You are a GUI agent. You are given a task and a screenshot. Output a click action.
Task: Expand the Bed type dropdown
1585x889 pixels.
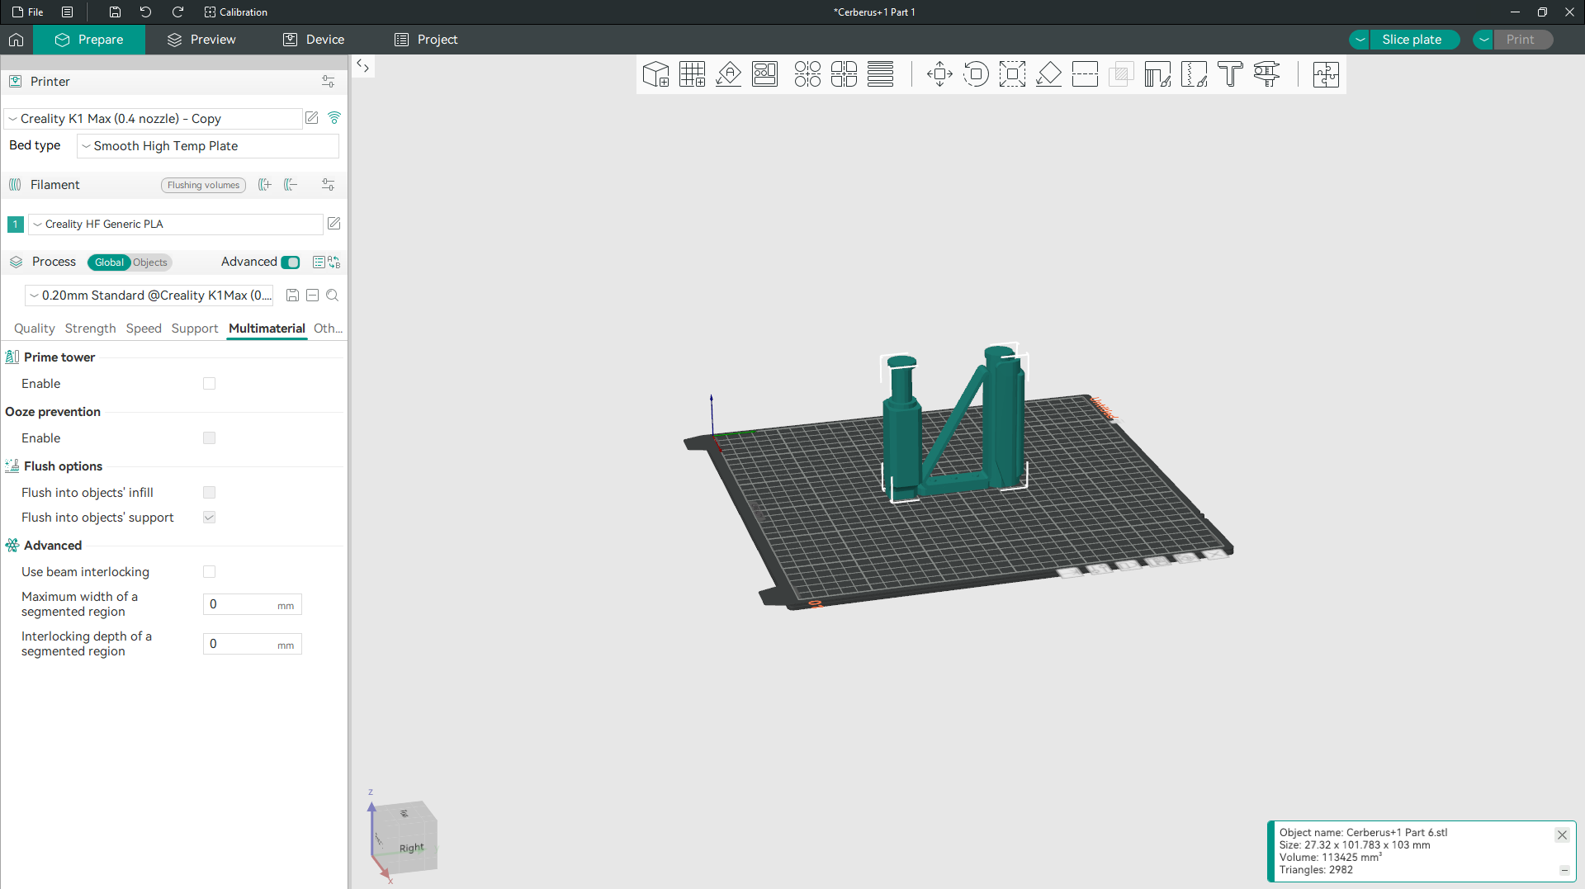[207, 146]
